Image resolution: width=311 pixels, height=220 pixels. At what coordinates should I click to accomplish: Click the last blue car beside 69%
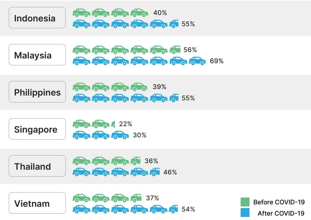197,61
